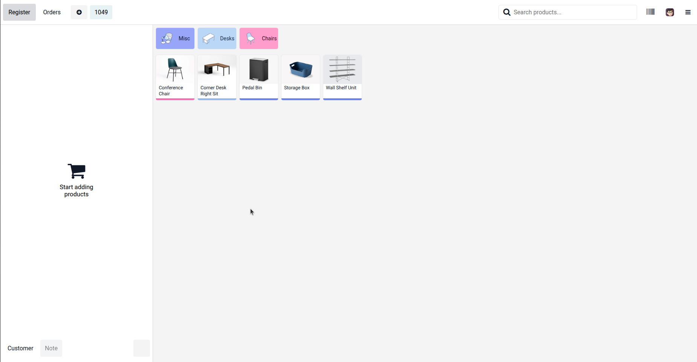Click the blank button beside Note
This screenshot has height=362, width=697.
coord(142,348)
